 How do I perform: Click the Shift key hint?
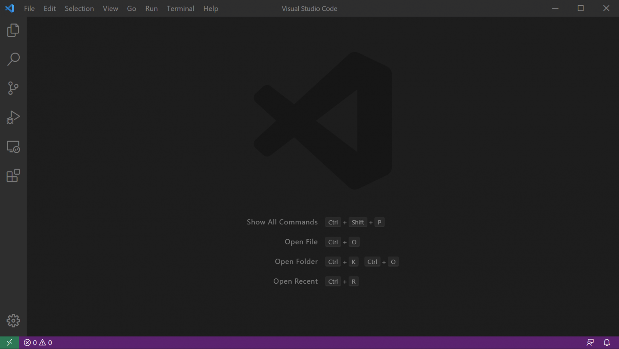pos(358,222)
